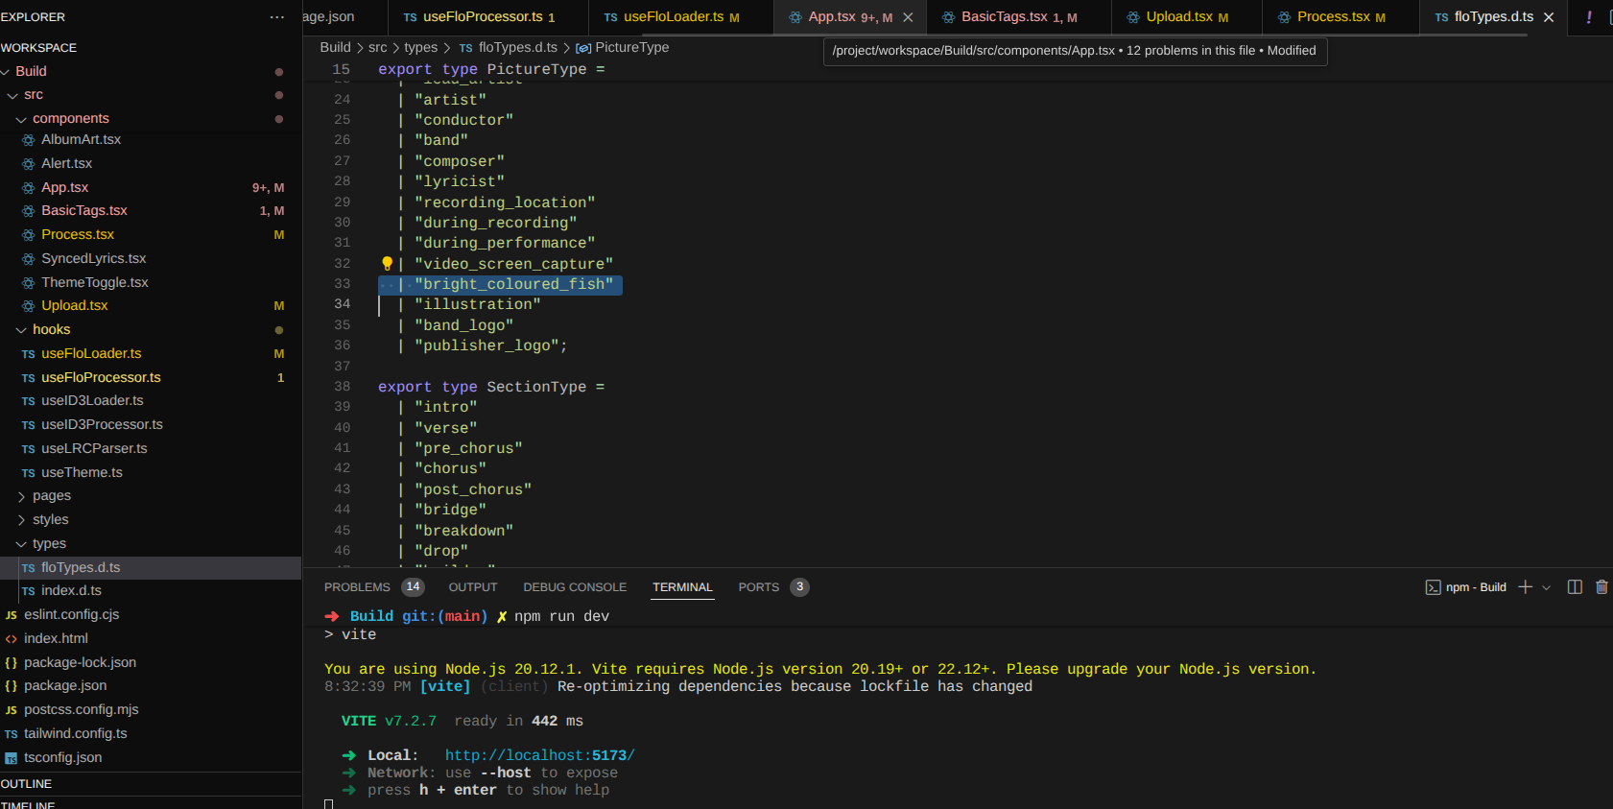Click PictureType in the breadcrumb

pyautogui.click(x=631, y=47)
